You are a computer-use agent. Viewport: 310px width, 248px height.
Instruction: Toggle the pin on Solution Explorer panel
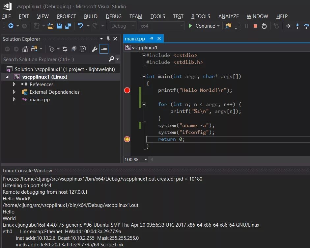[x=108, y=38]
